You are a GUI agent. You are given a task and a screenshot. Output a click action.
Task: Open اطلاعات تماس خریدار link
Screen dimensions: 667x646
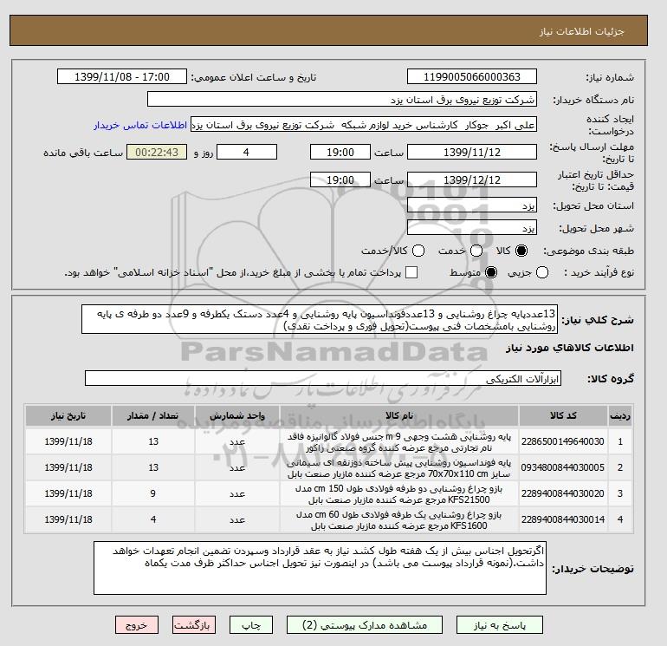click(x=140, y=125)
